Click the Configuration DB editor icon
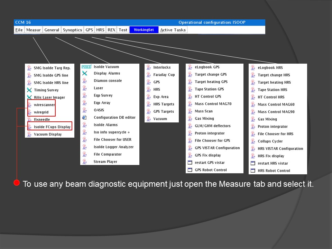The image size is (332, 249). pyautogui.click(x=84, y=118)
